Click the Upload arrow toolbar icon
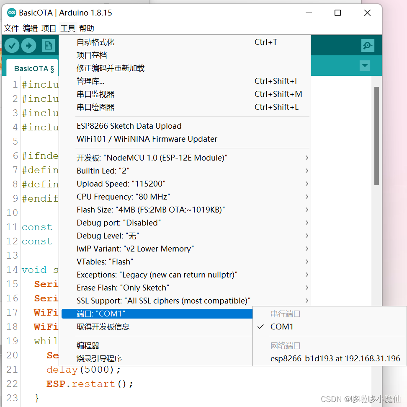 28,46
